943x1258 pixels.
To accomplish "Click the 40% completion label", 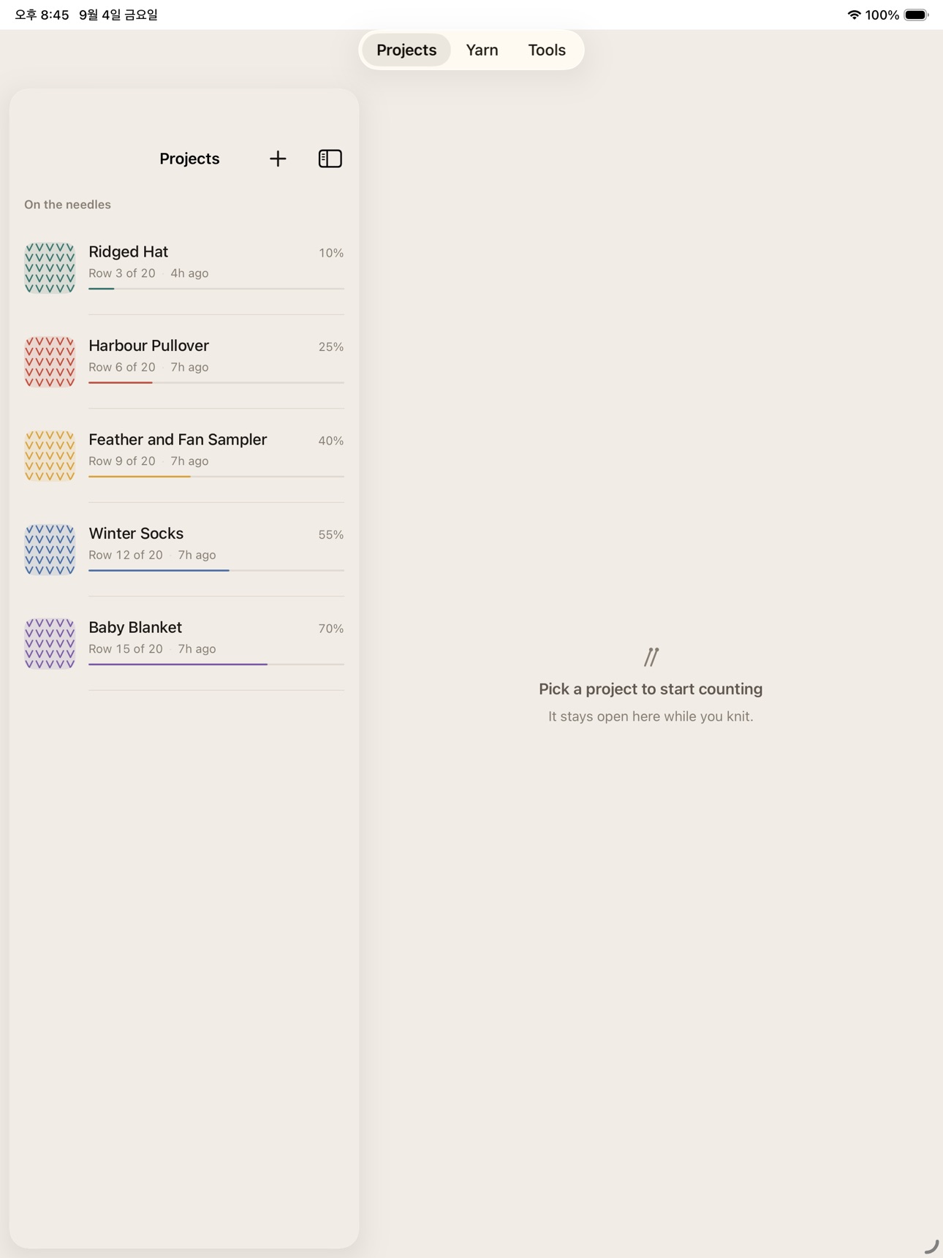I will click(x=331, y=441).
